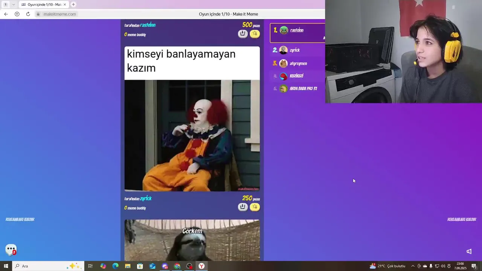Open the author name zyrick under the clown meme
Viewport: 482px width, 271px height.
point(146,198)
